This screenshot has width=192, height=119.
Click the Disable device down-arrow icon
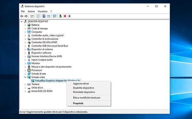(x=69, y=16)
